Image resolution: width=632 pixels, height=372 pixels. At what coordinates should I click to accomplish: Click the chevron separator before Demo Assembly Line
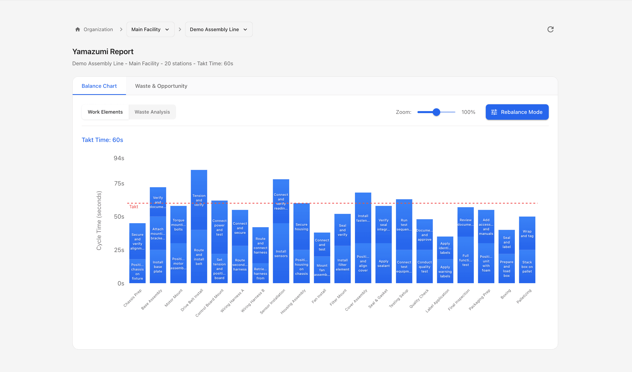[x=180, y=29]
